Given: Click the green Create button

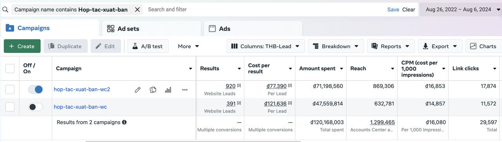Looking at the screenshot, I should [22, 46].
